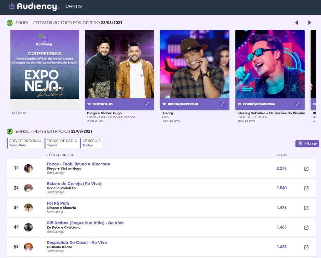The height and width of the screenshot is (258, 321).
Task: Open external details icon for Facas row
Action: (x=306, y=169)
